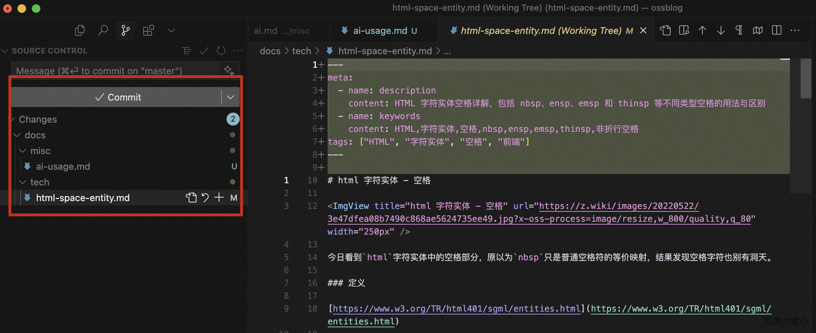Discard changes to html-space-entity.md
Viewport: 816px width, 333px height.
coord(205,198)
